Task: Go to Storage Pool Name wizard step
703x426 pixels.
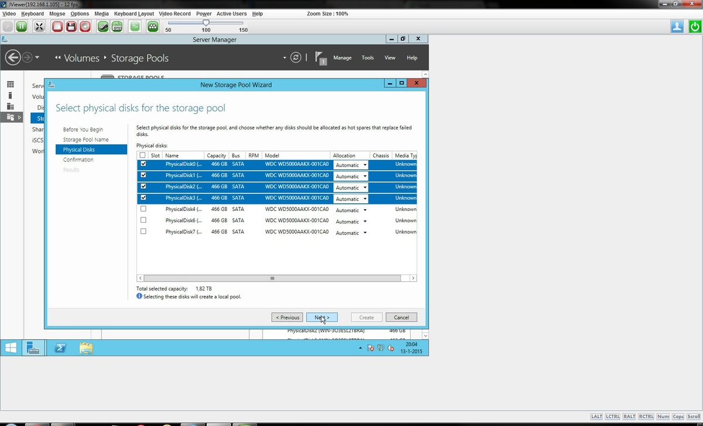Action: 86,139
